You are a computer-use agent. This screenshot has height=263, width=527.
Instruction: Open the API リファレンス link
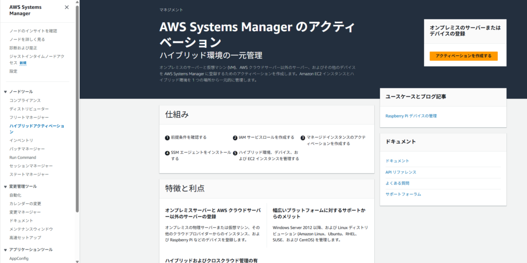coord(400,172)
